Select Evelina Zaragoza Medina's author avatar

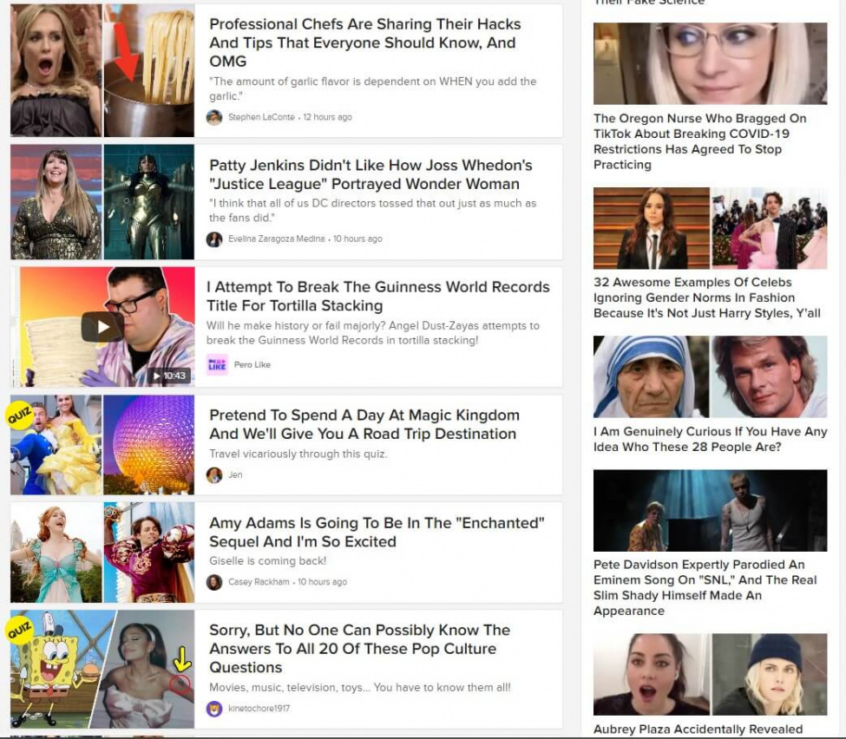point(214,239)
